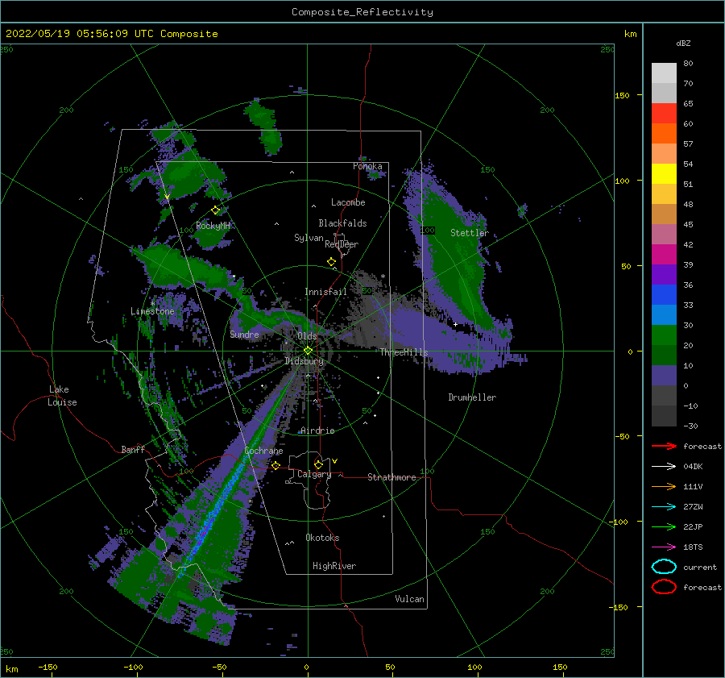Click the orange 111V arrow in legend
725x678 pixels.
point(664,486)
